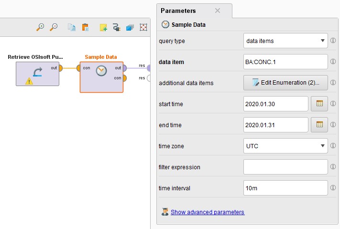Click the auto-fit process view icon

coord(143,27)
